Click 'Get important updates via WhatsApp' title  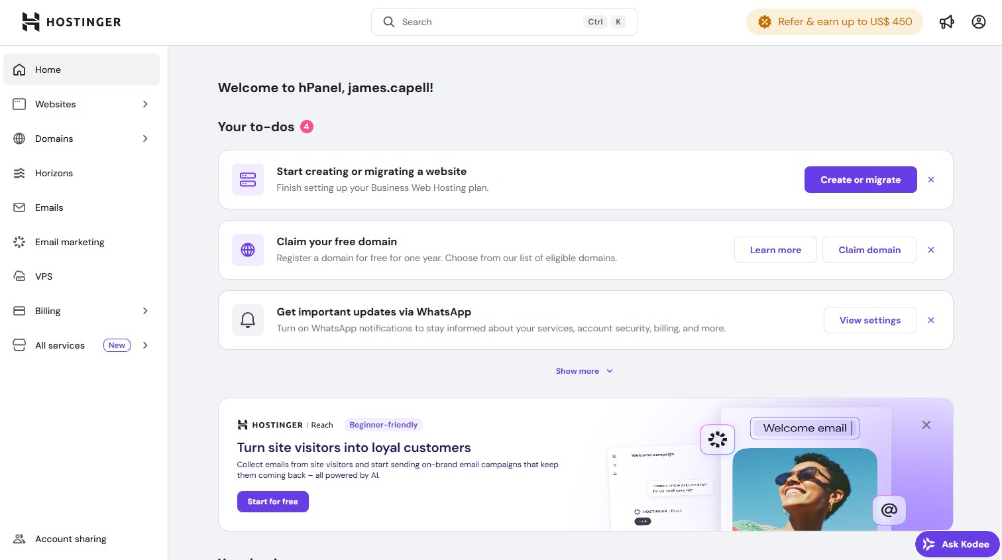coord(374,312)
